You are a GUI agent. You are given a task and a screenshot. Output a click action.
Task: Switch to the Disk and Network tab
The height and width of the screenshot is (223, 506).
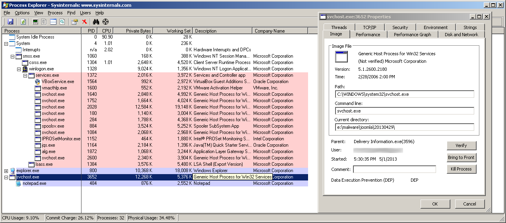click(x=461, y=35)
